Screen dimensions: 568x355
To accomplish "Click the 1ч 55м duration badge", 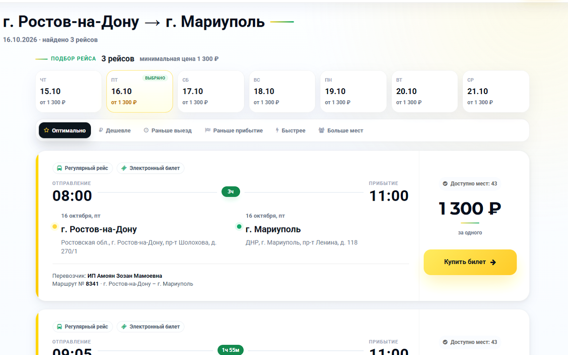I will click(x=231, y=350).
